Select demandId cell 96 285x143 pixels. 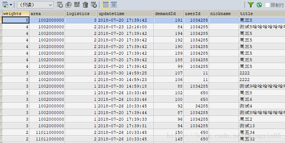[169, 119]
